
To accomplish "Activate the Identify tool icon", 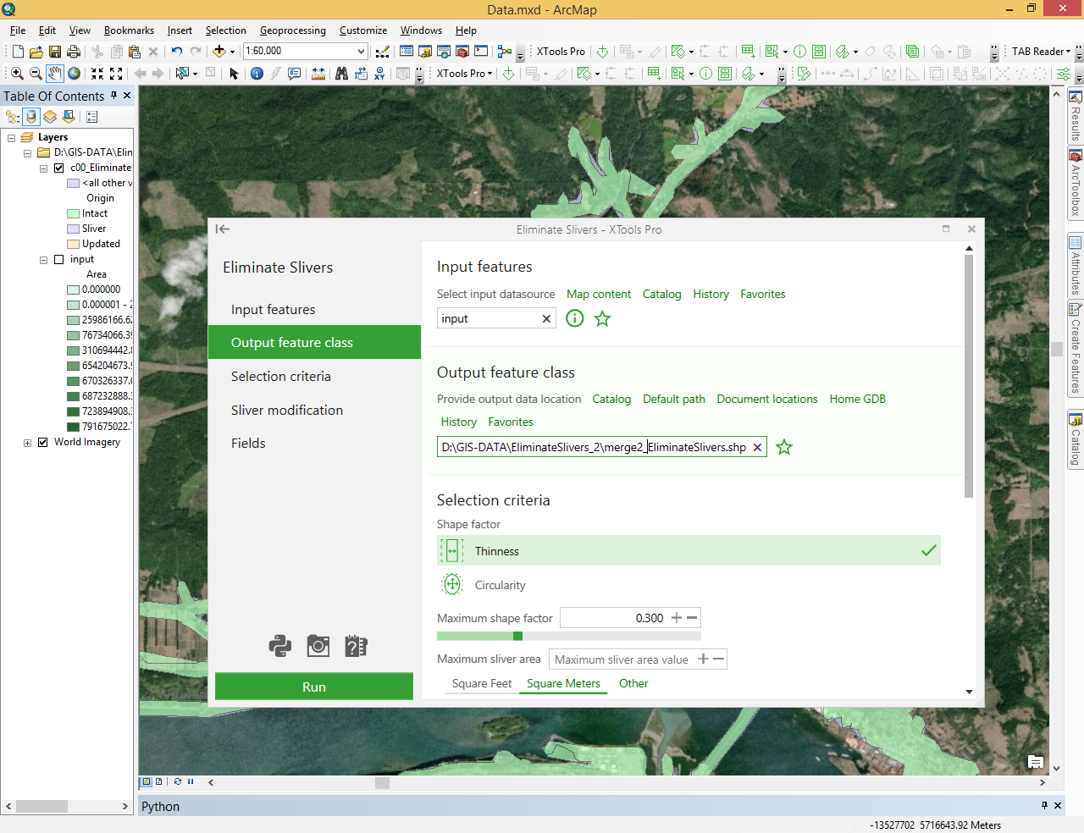I will click(257, 74).
